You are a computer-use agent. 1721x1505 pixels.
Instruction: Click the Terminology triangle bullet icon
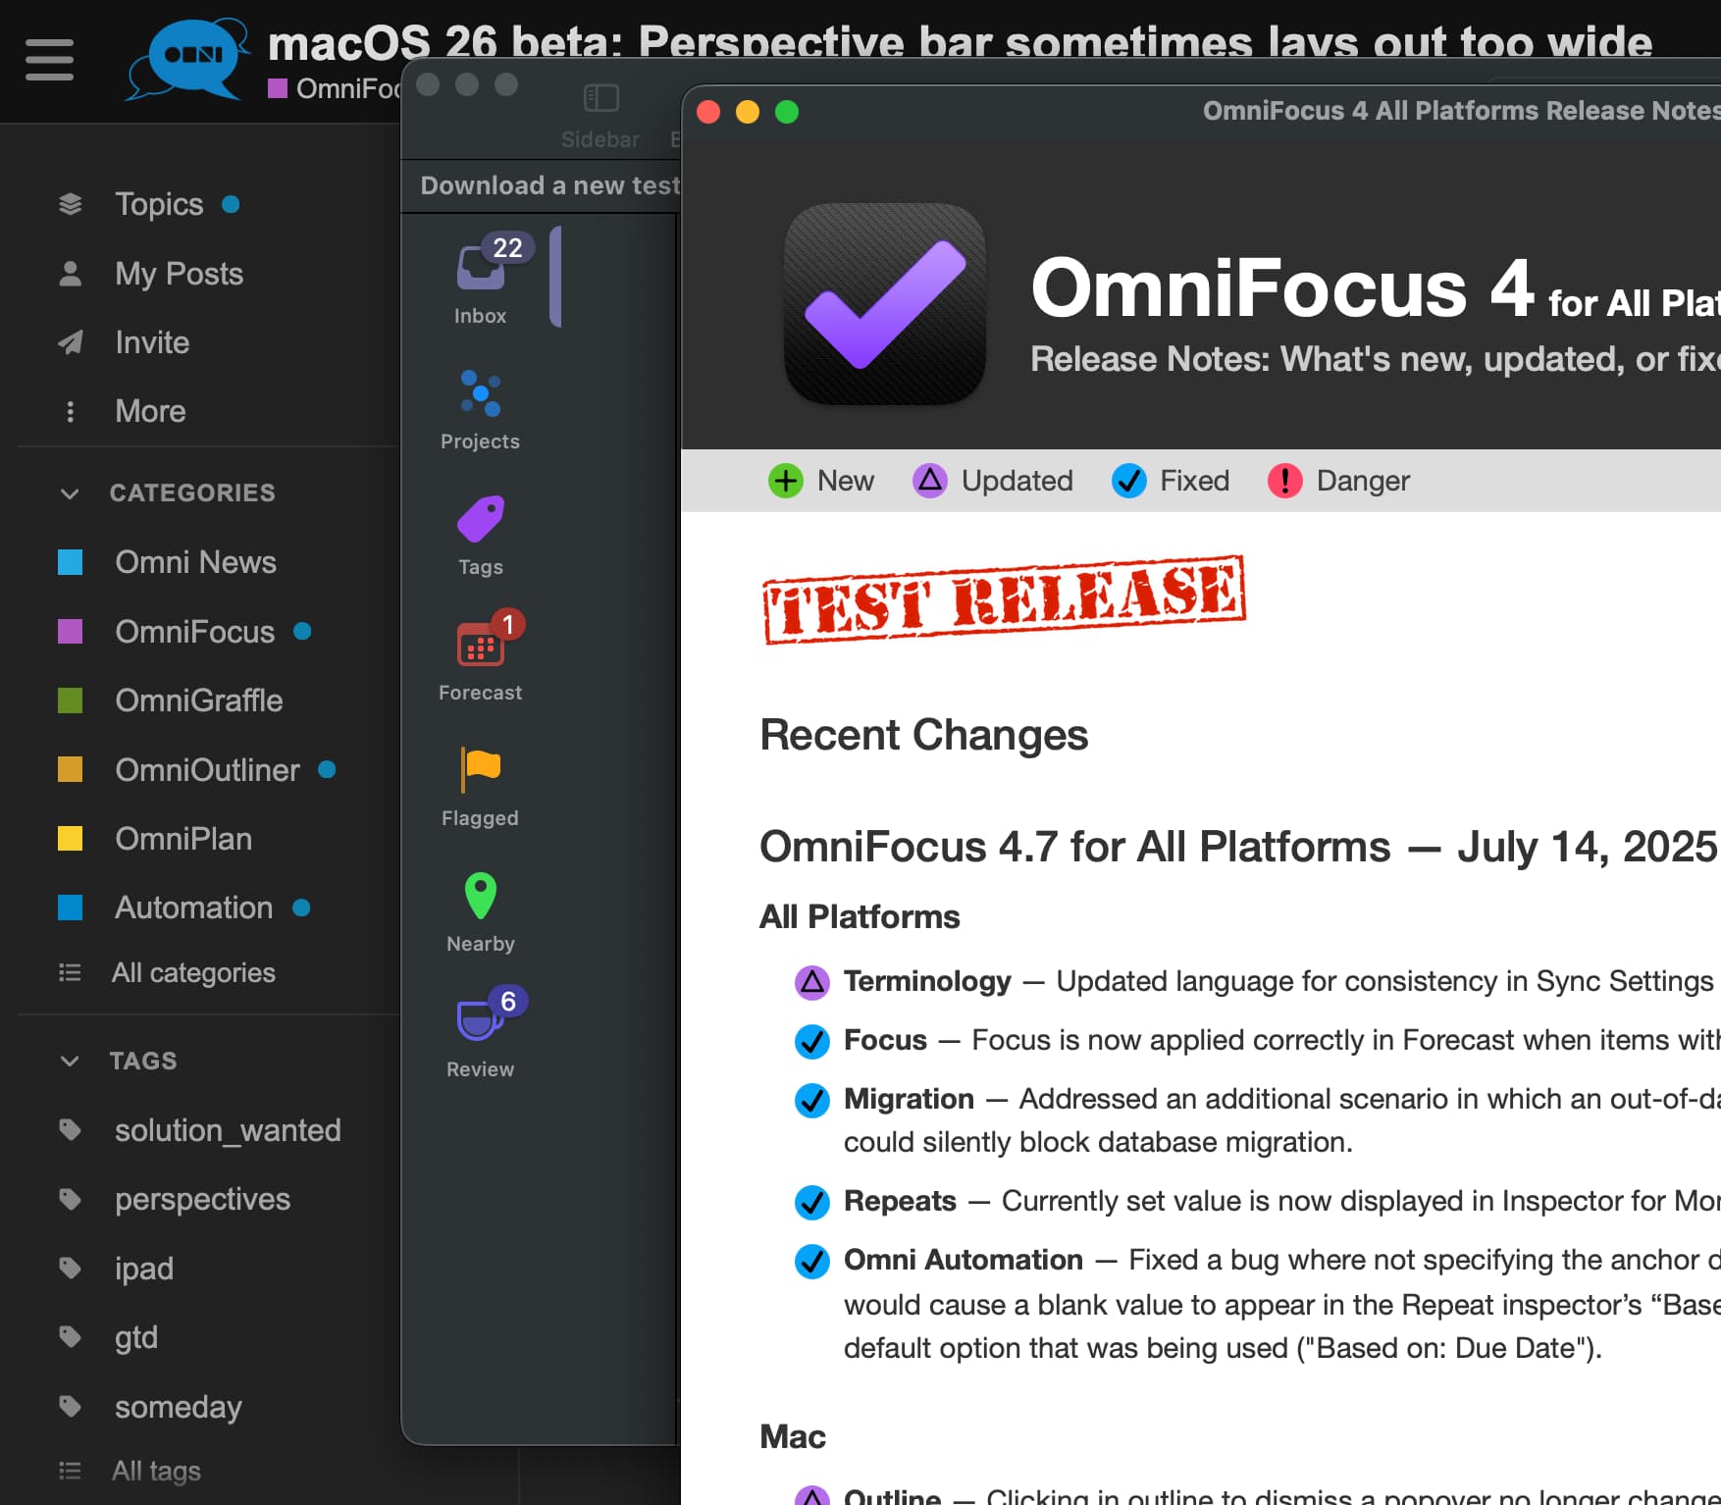[812, 982]
